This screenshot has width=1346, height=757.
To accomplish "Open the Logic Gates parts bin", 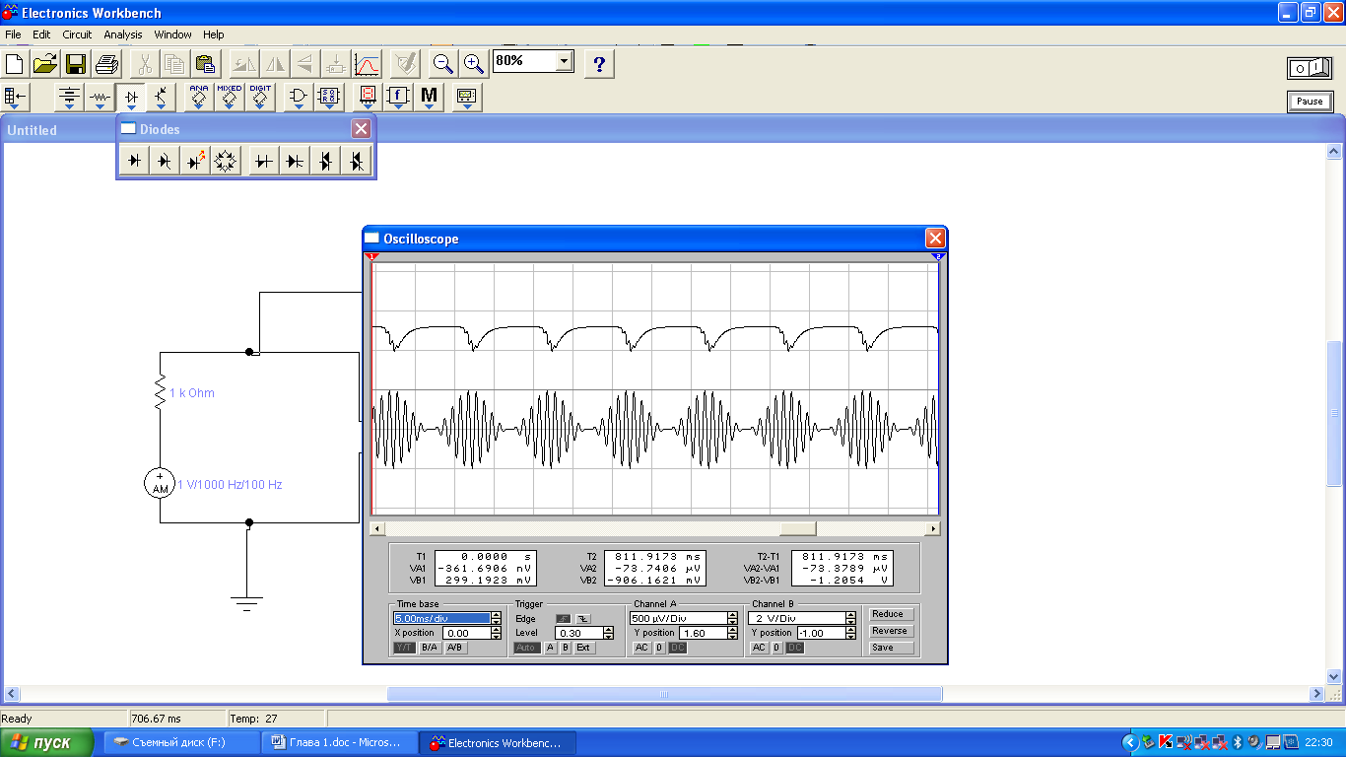I will click(298, 97).
